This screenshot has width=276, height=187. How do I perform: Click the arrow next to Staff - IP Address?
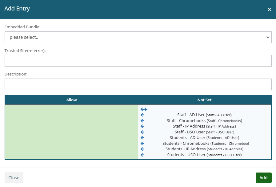pos(142,126)
